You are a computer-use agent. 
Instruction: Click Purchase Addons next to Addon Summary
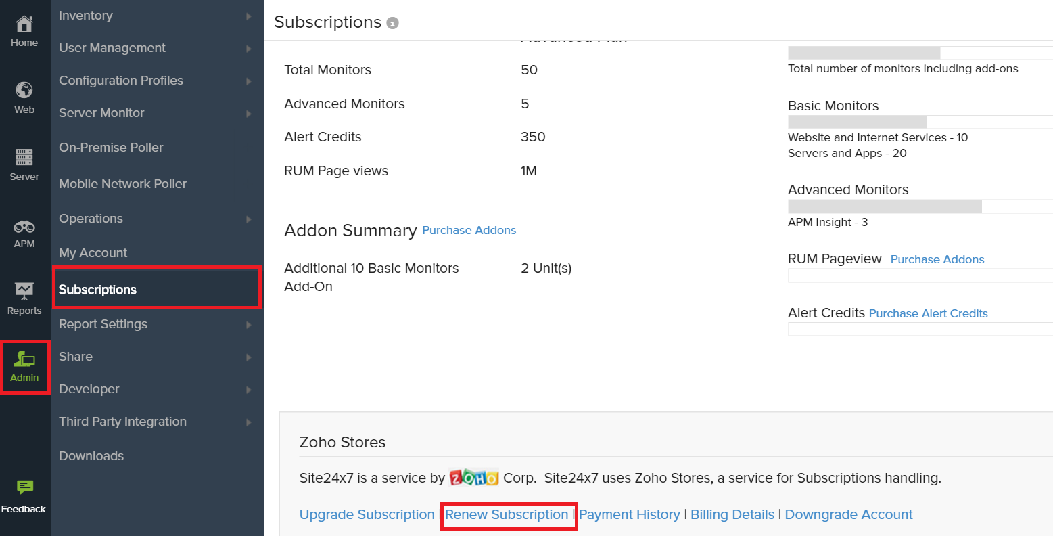tap(469, 231)
